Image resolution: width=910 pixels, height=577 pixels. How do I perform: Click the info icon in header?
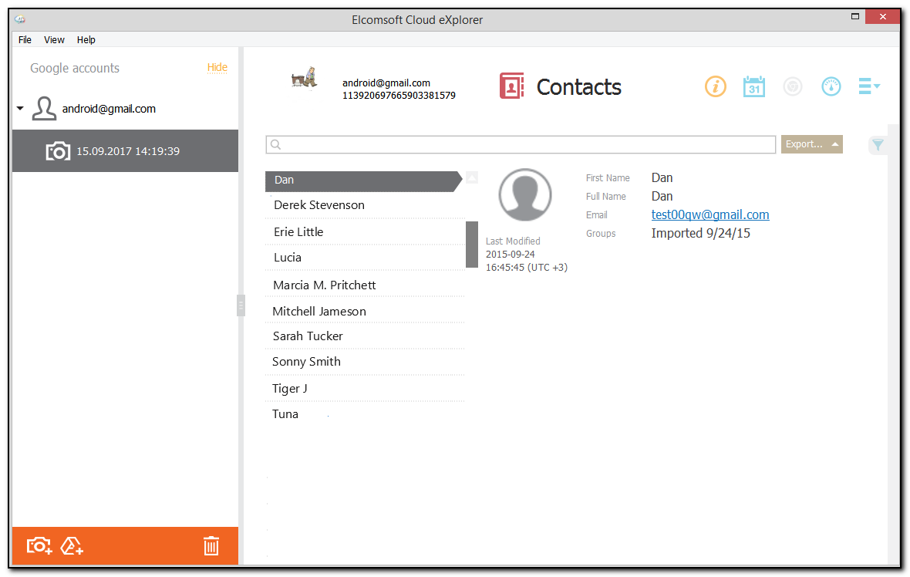715,86
